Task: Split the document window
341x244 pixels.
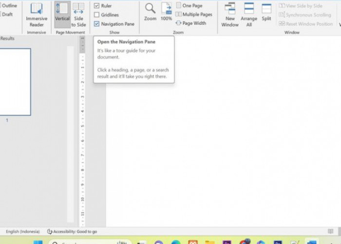Action: pos(266,12)
